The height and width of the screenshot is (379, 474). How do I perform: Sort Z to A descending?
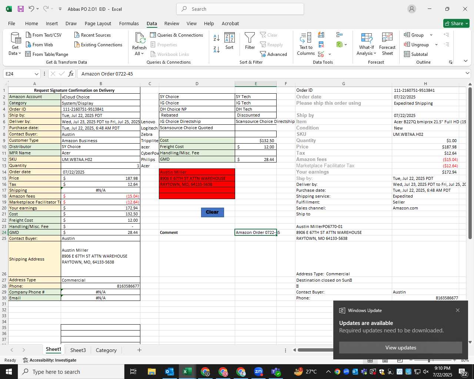pos(217,49)
